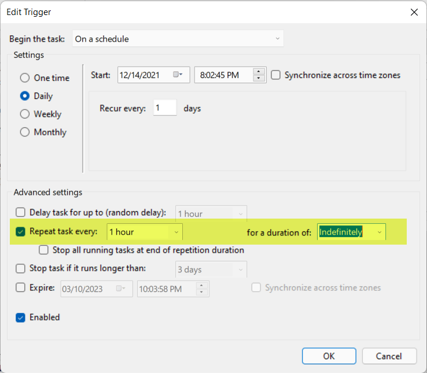Viewport: 427px width, 373px height.
Task: Click OK to save the trigger
Action: pos(329,356)
